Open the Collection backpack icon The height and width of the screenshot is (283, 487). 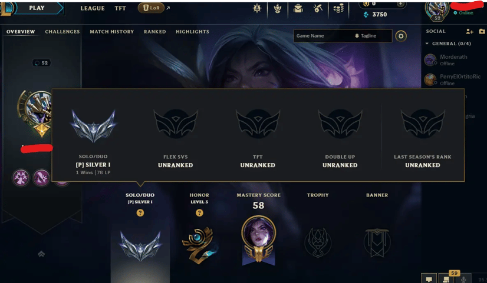[x=298, y=8]
